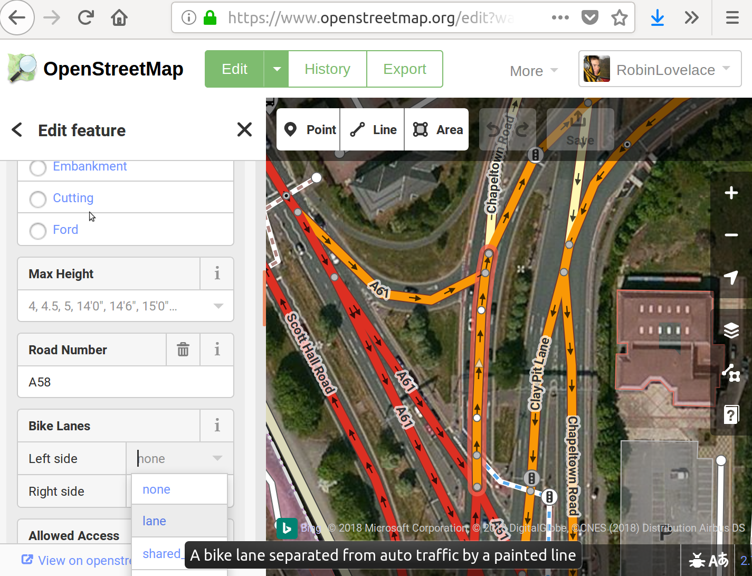Click the Edit button
The height and width of the screenshot is (576, 752).
click(234, 69)
